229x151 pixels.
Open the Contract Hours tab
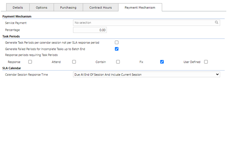pyautogui.click(x=101, y=8)
